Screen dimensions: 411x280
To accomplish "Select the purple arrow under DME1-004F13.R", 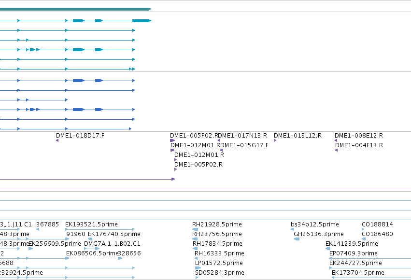I will [x=336, y=150].
